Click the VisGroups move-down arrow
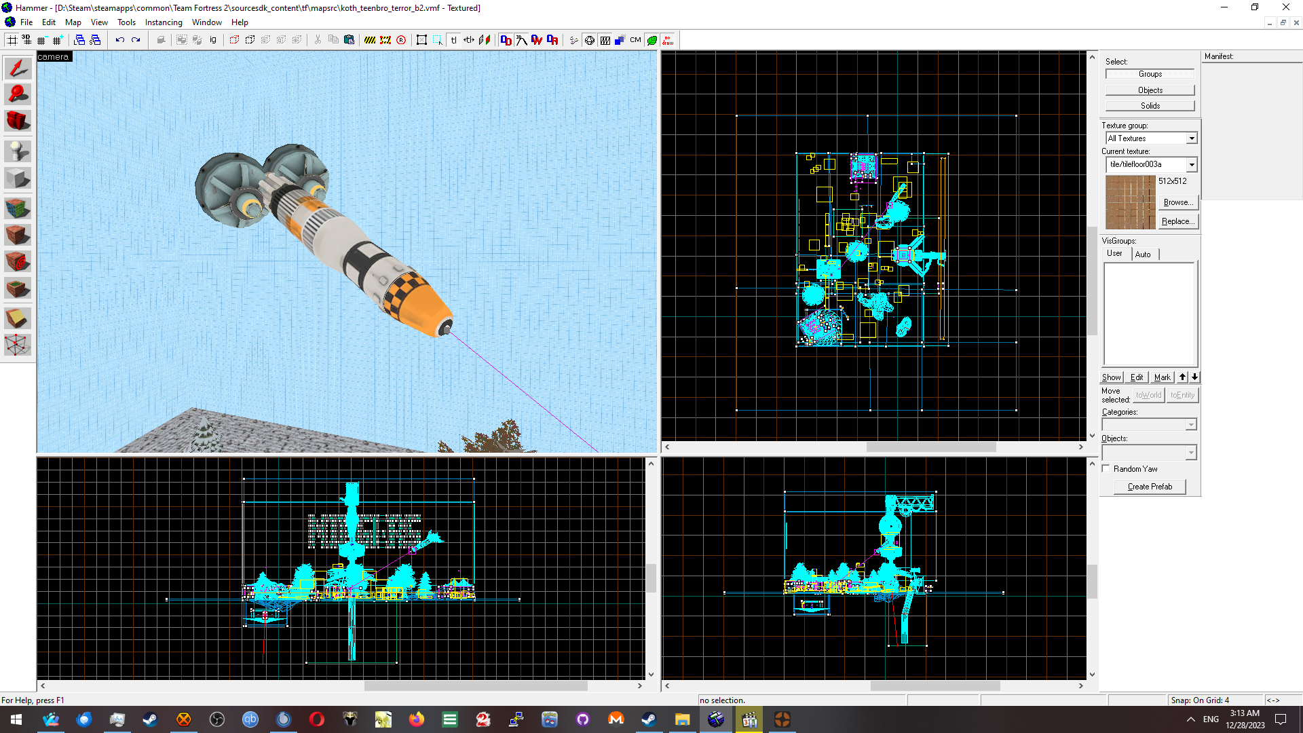 1194,377
